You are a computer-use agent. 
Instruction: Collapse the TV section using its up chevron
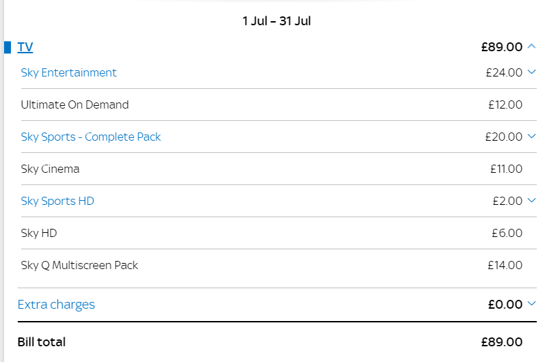(532, 46)
